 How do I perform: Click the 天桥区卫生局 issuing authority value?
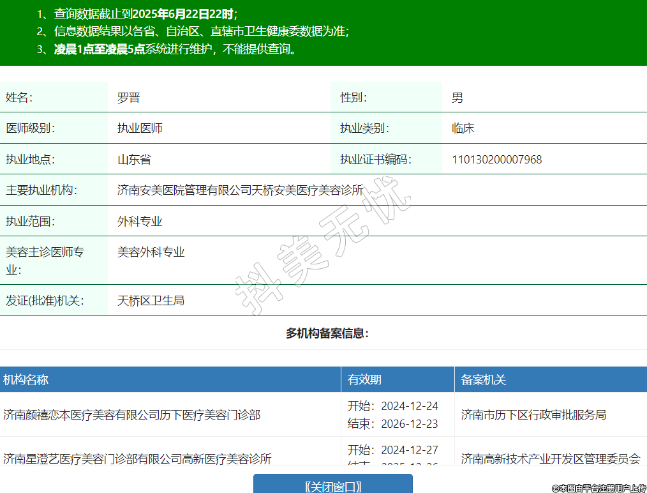point(151,300)
